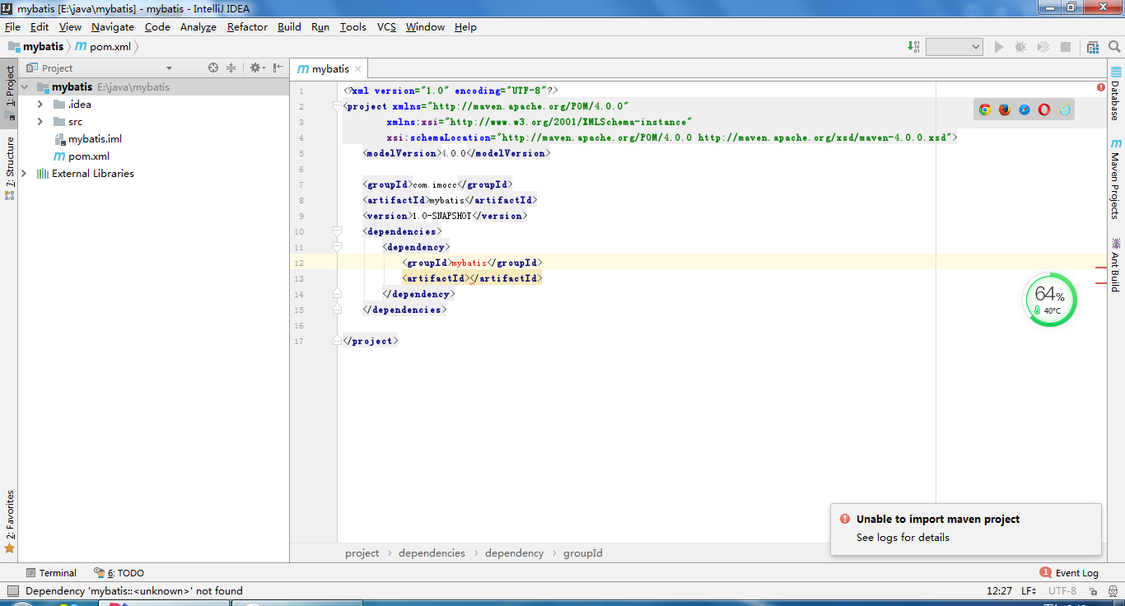Image resolution: width=1125 pixels, height=606 pixels.
Task: Open pom.xml in Internet Explorer icon
Action: (1065, 110)
